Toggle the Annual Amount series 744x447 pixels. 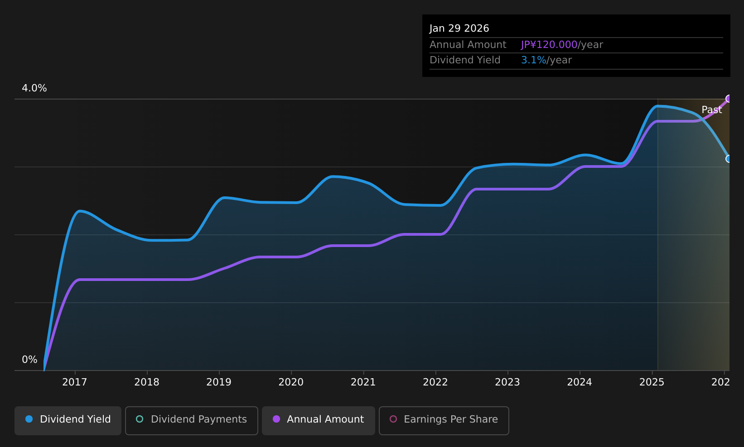coord(319,421)
